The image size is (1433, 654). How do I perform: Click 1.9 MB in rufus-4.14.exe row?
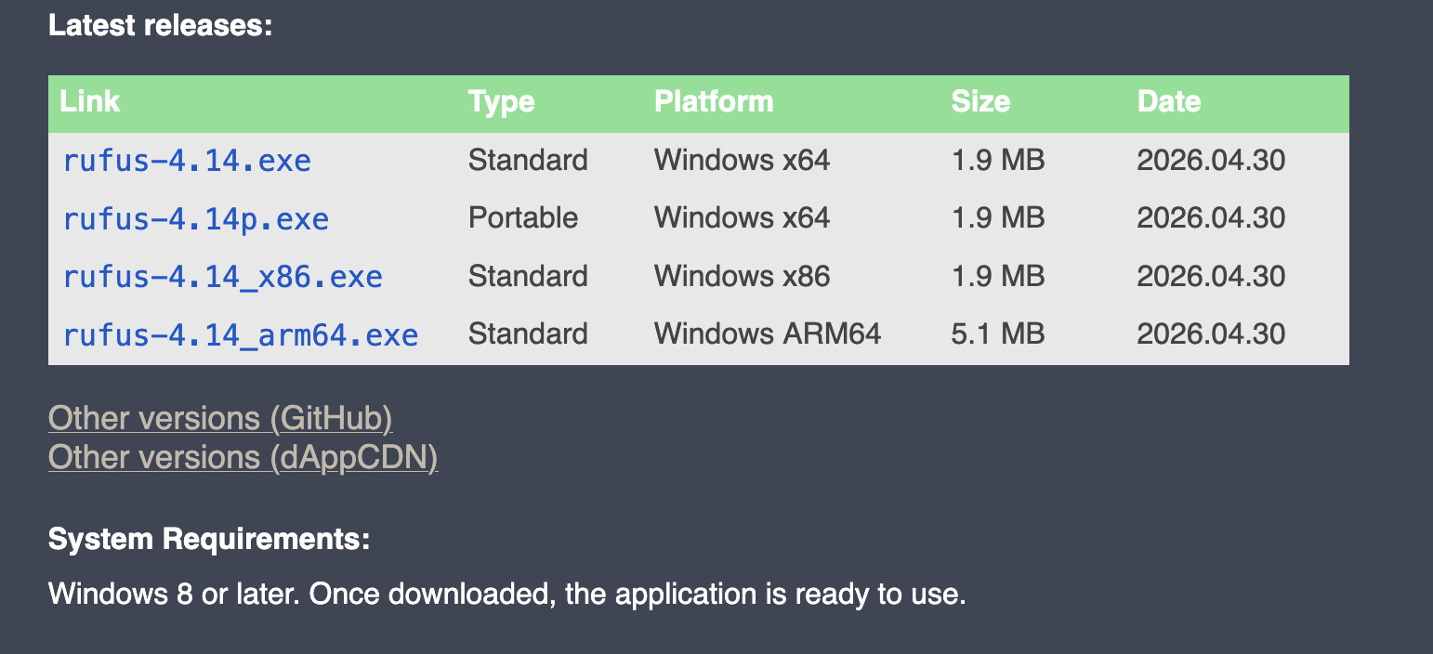(x=998, y=160)
